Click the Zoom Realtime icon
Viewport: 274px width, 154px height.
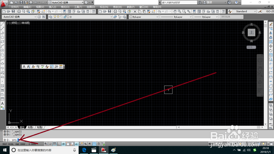pos(179,12)
